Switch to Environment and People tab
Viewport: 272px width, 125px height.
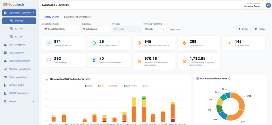77,17
